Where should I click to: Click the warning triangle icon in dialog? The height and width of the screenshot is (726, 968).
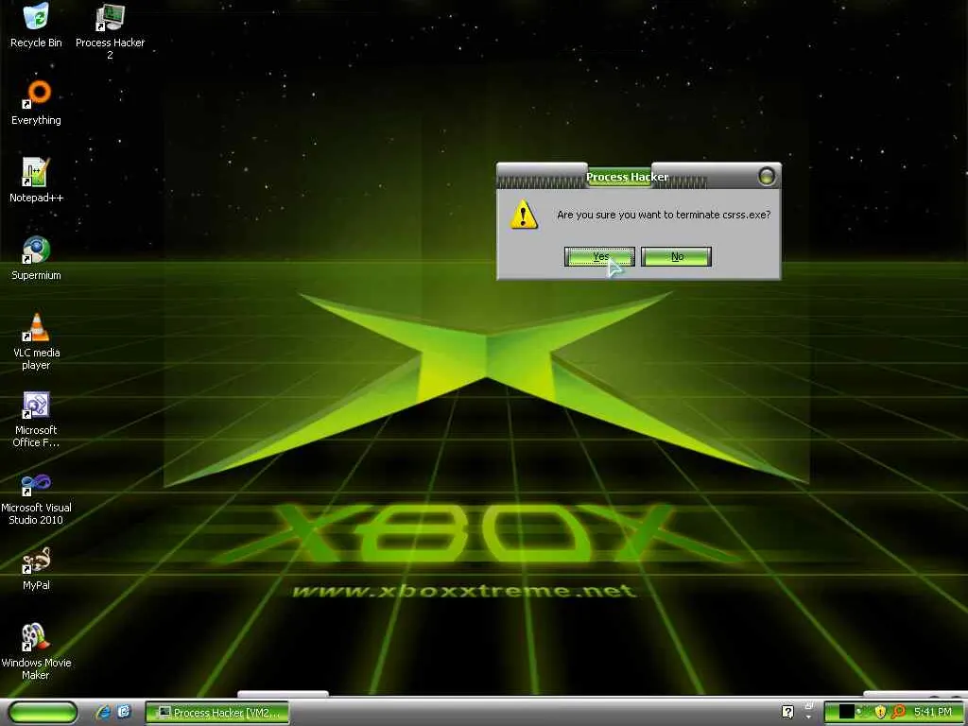pyautogui.click(x=524, y=215)
